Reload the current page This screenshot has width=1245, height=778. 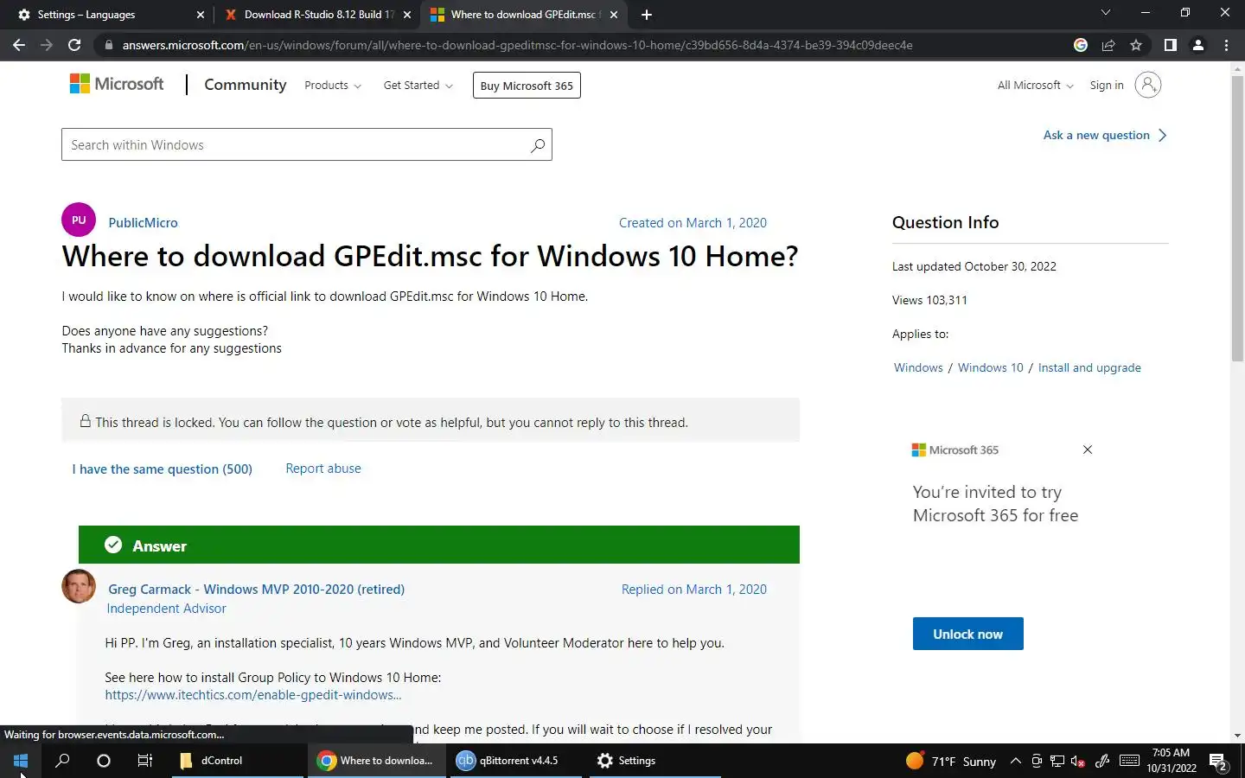(74, 45)
